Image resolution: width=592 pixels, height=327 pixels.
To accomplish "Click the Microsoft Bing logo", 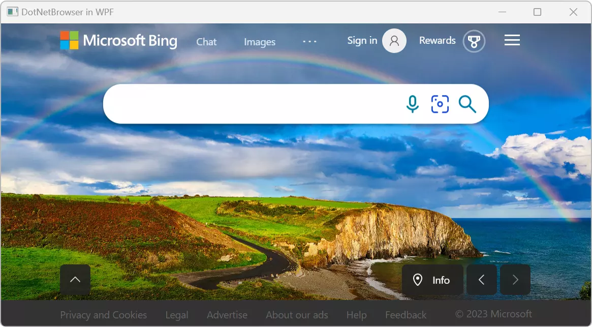I will [x=118, y=41].
